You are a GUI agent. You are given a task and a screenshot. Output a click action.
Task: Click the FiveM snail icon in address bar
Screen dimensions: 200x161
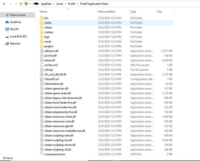tap(26, 4)
